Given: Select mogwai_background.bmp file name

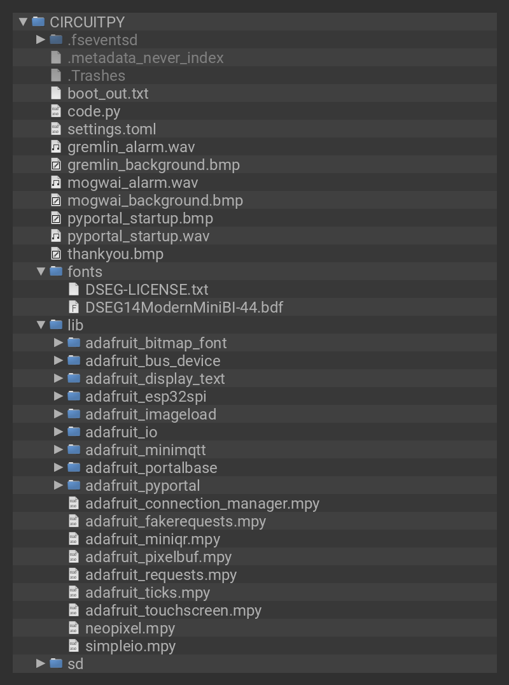Looking at the screenshot, I should click(x=155, y=201).
